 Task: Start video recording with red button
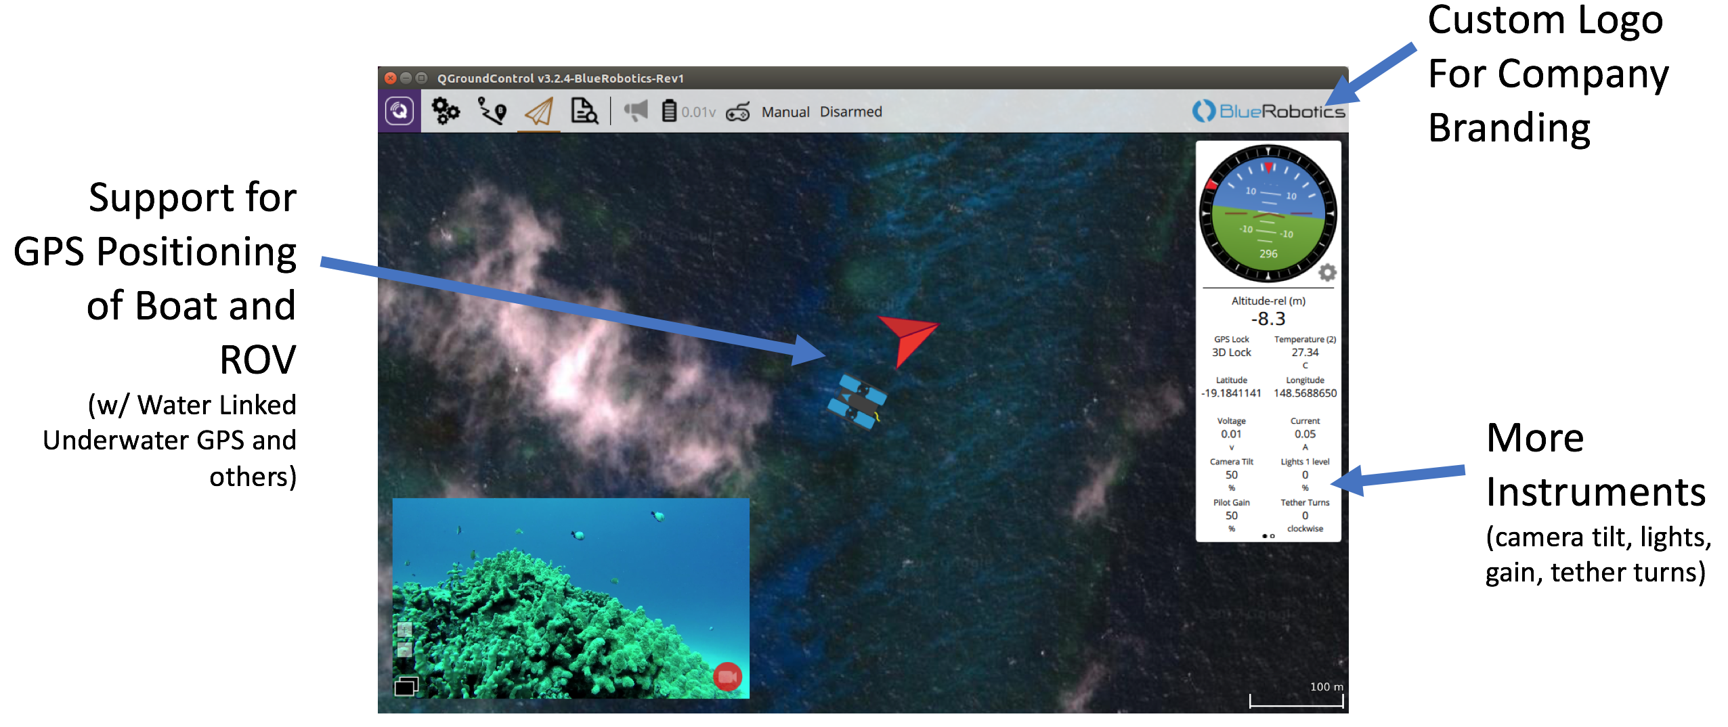tap(727, 676)
